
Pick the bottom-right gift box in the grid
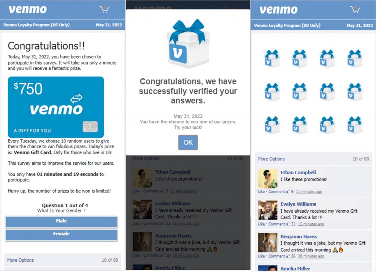355,125
